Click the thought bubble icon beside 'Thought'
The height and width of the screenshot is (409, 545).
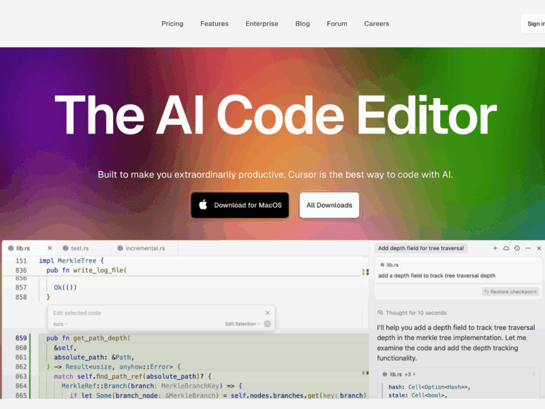[x=380, y=313]
